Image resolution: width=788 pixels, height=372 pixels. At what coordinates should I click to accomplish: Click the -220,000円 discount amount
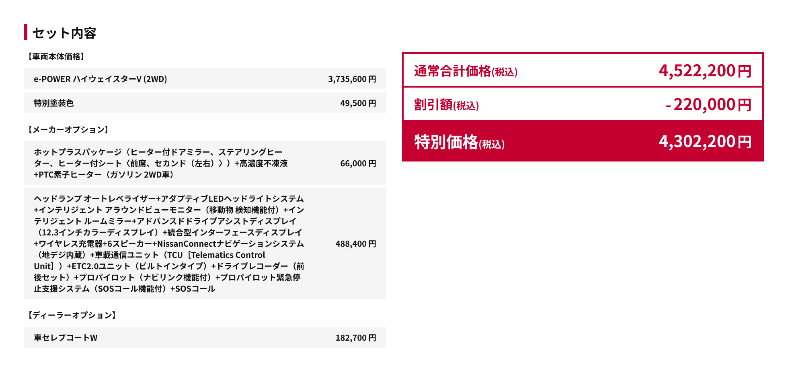708,105
